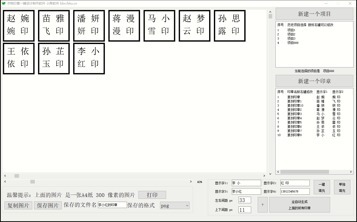Click the question mark help button
This screenshot has height=222, width=357.
tap(262, 205)
